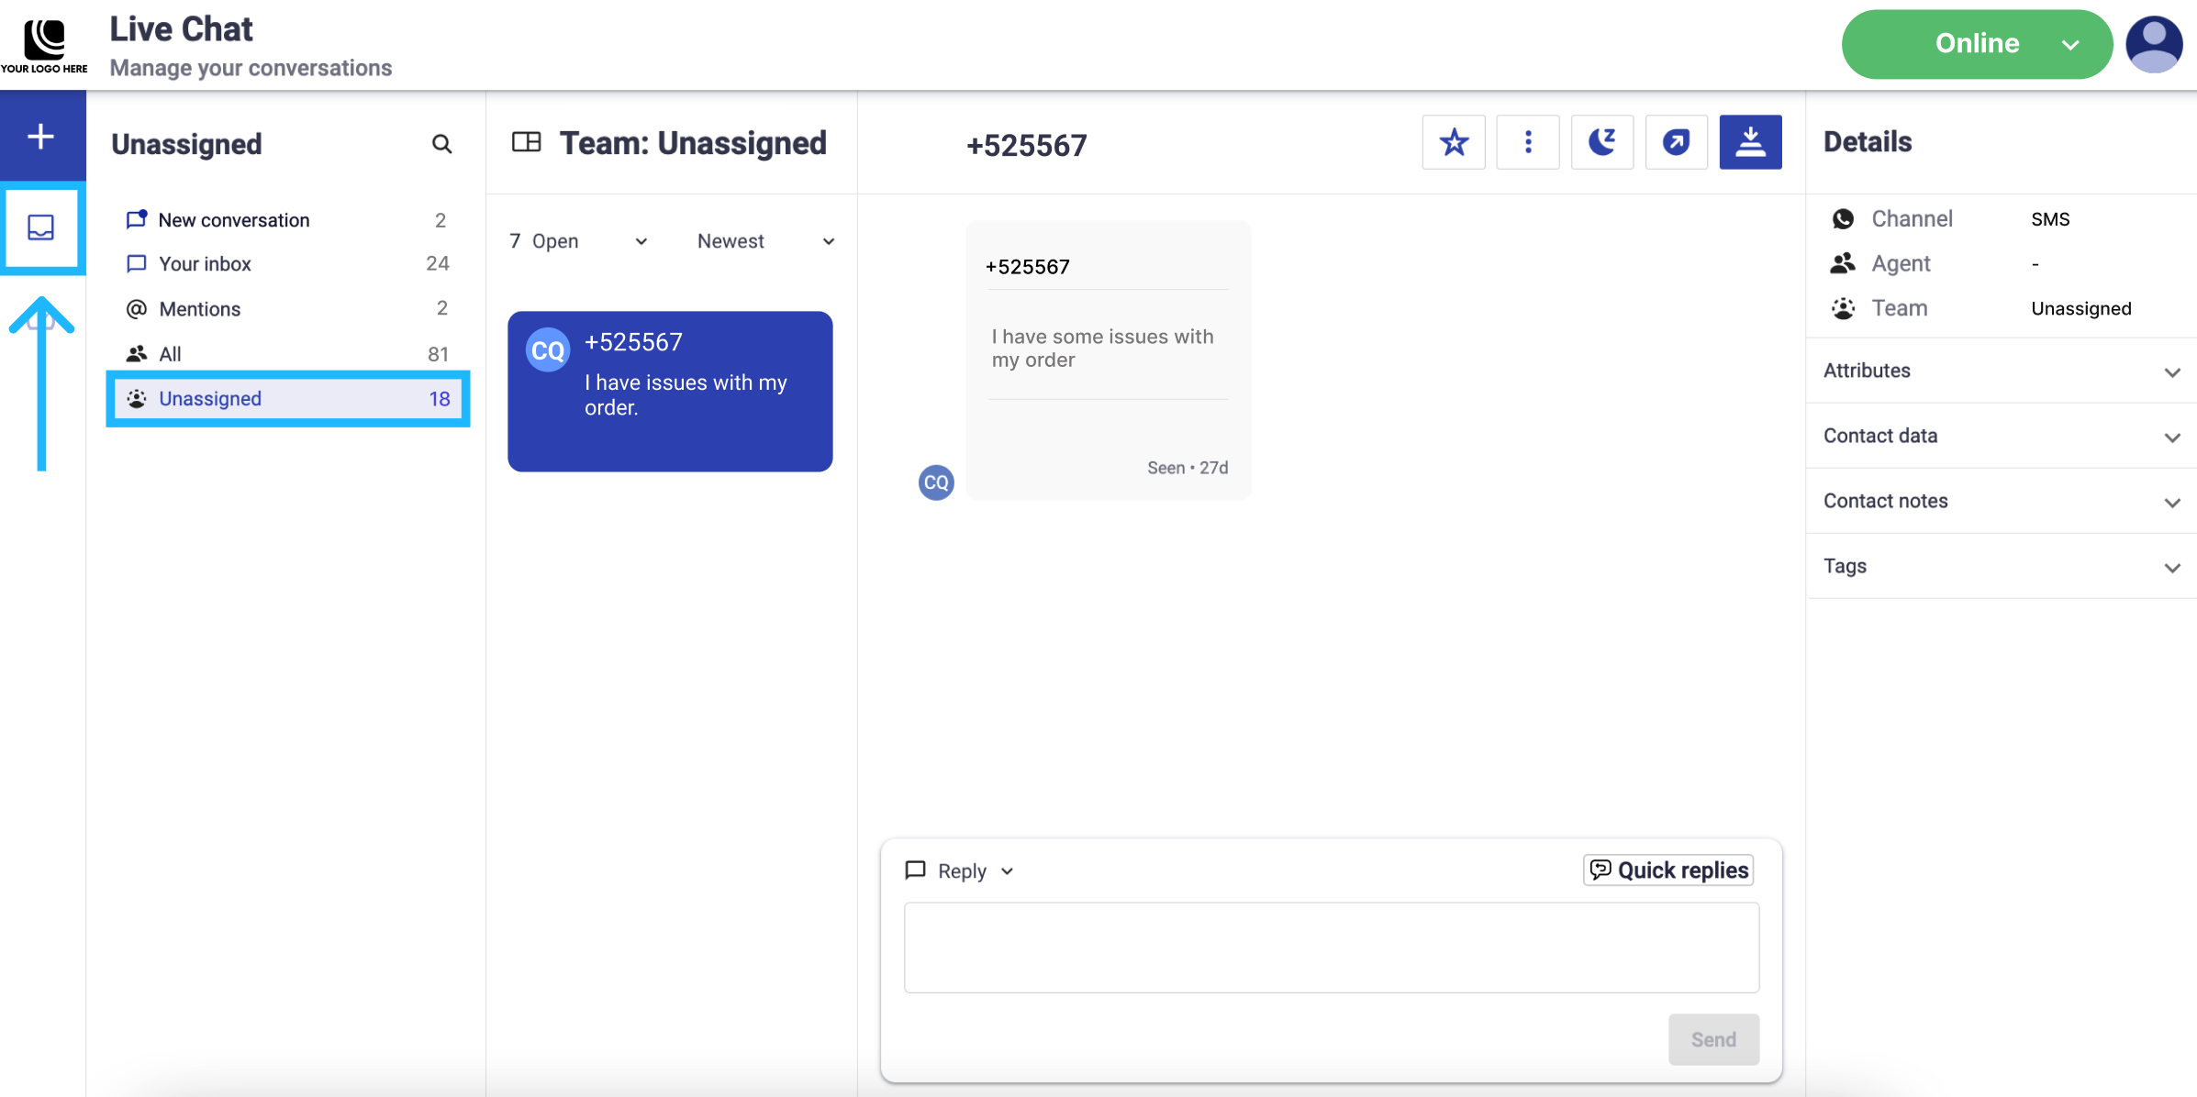The width and height of the screenshot is (2197, 1097).
Task: Snooze the conversation with the moon icon
Action: point(1602,142)
